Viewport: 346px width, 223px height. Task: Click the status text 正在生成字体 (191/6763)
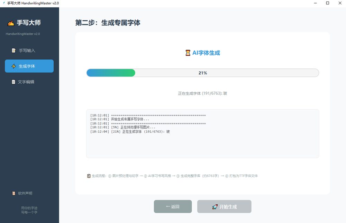(x=202, y=94)
